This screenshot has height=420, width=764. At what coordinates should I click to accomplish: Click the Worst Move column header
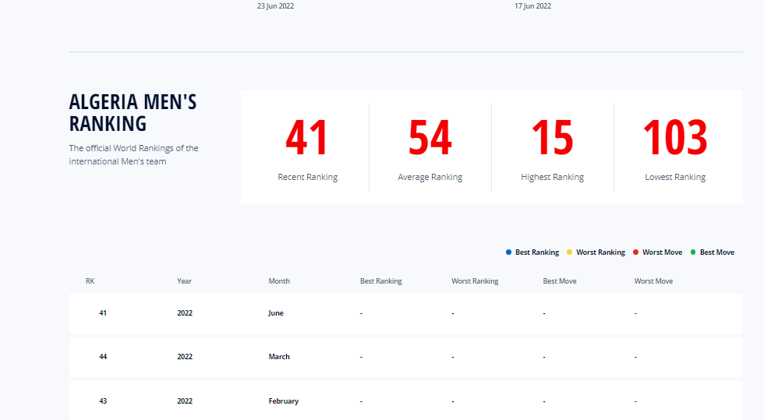tap(653, 281)
